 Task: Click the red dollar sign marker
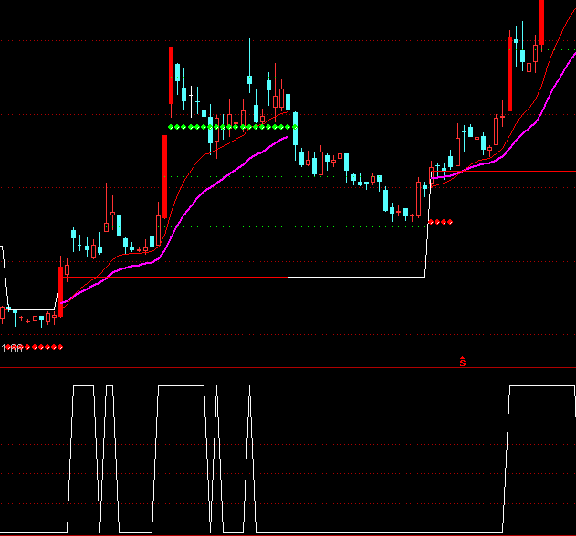[x=463, y=362]
